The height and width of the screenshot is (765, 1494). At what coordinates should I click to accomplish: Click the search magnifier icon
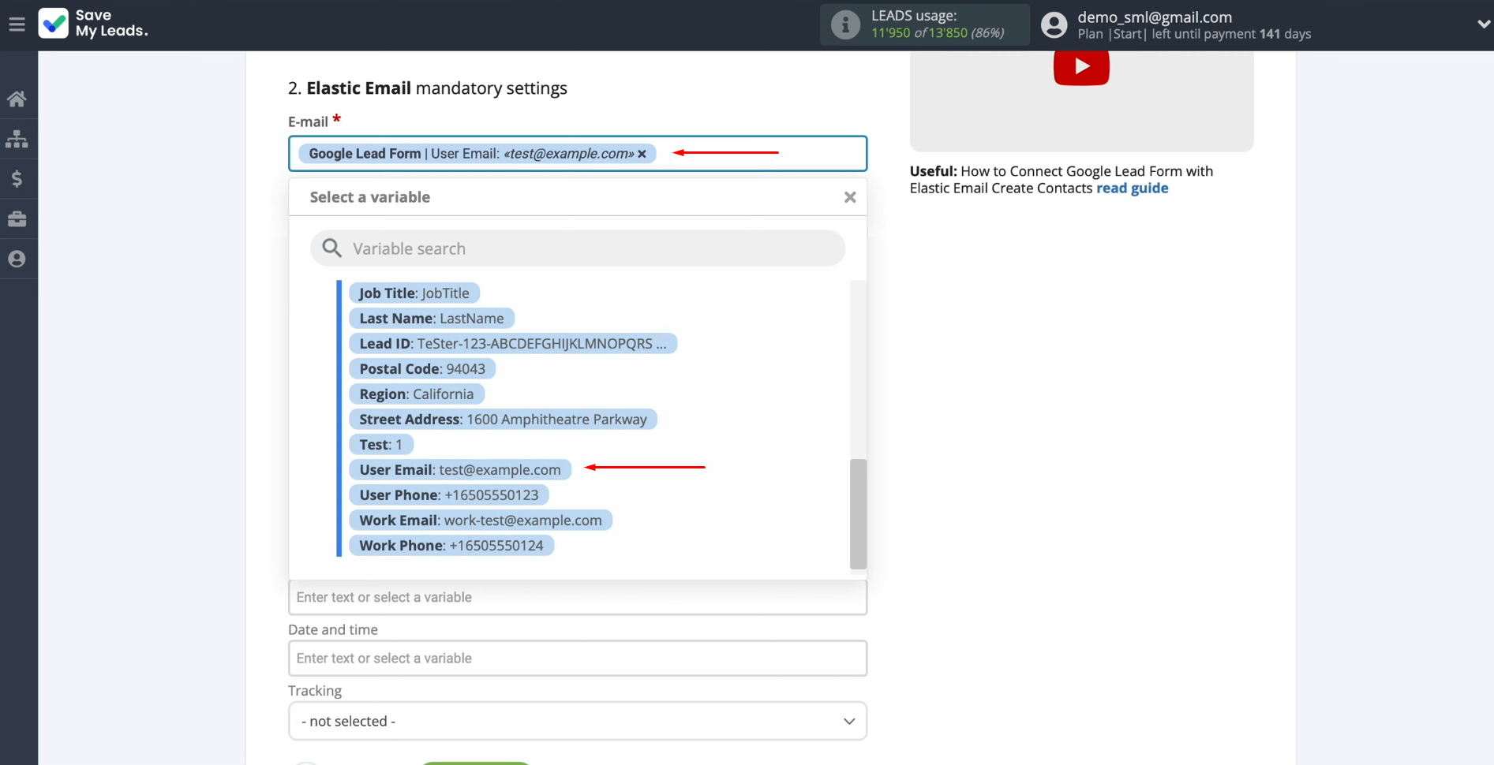[x=332, y=248]
